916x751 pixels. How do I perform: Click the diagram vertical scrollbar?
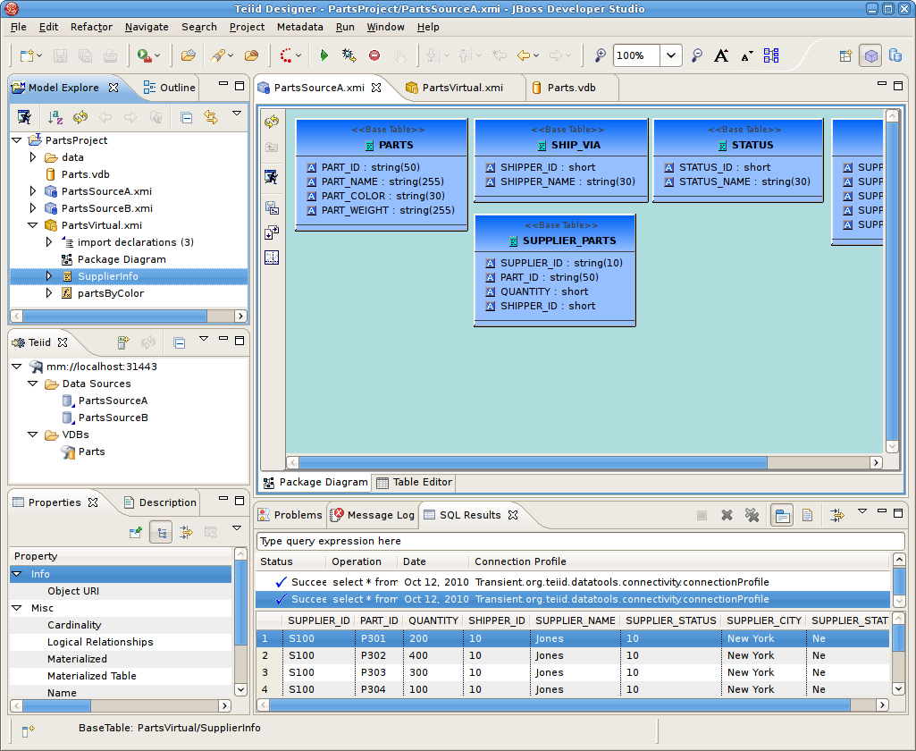(892, 281)
